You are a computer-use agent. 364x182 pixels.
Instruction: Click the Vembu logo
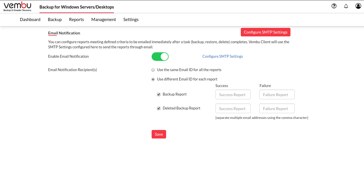pyautogui.click(x=17, y=6)
